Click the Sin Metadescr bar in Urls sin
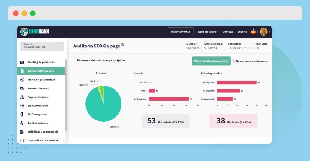Viewport: 310px width, 161px height. 169,99
